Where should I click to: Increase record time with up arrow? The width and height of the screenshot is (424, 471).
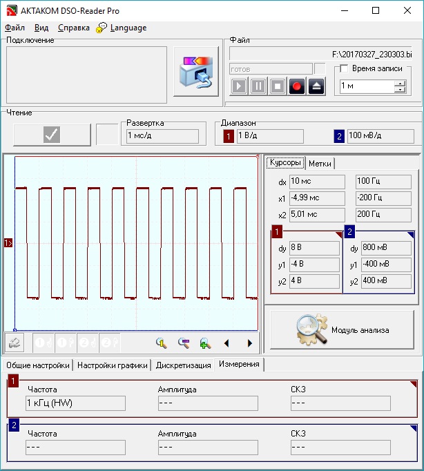tap(400, 84)
